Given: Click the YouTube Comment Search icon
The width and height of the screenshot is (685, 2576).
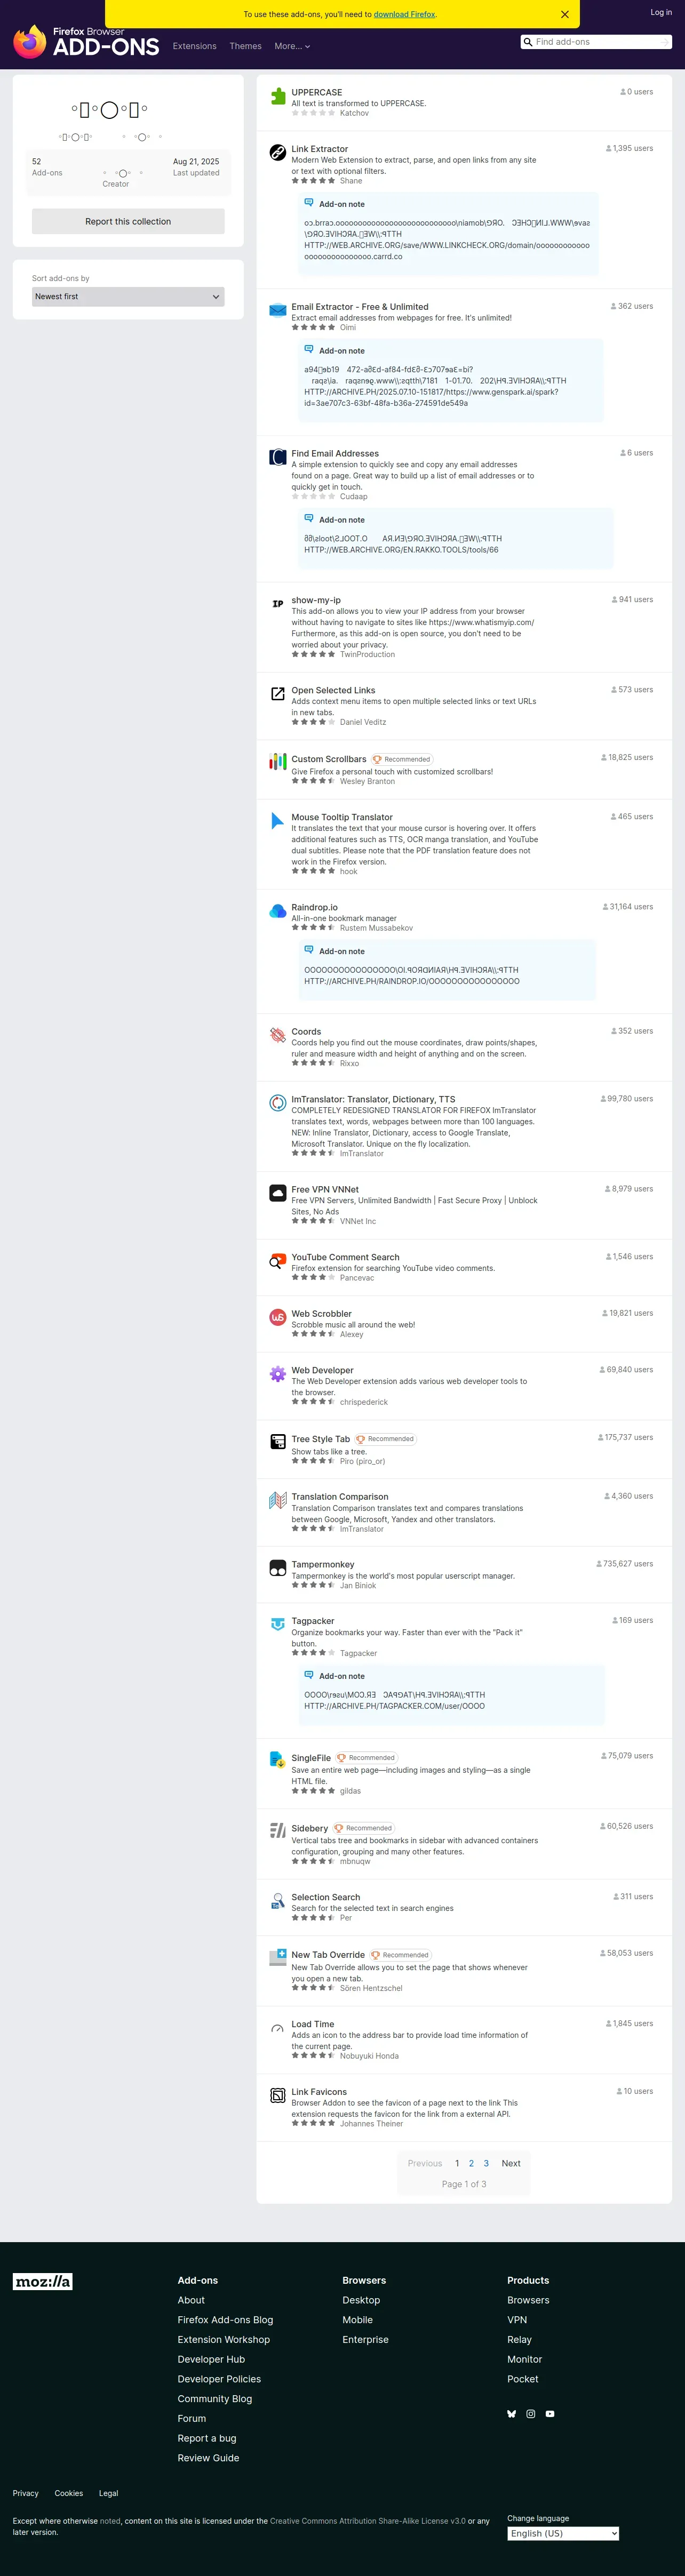Looking at the screenshot, I should 278,1261.
